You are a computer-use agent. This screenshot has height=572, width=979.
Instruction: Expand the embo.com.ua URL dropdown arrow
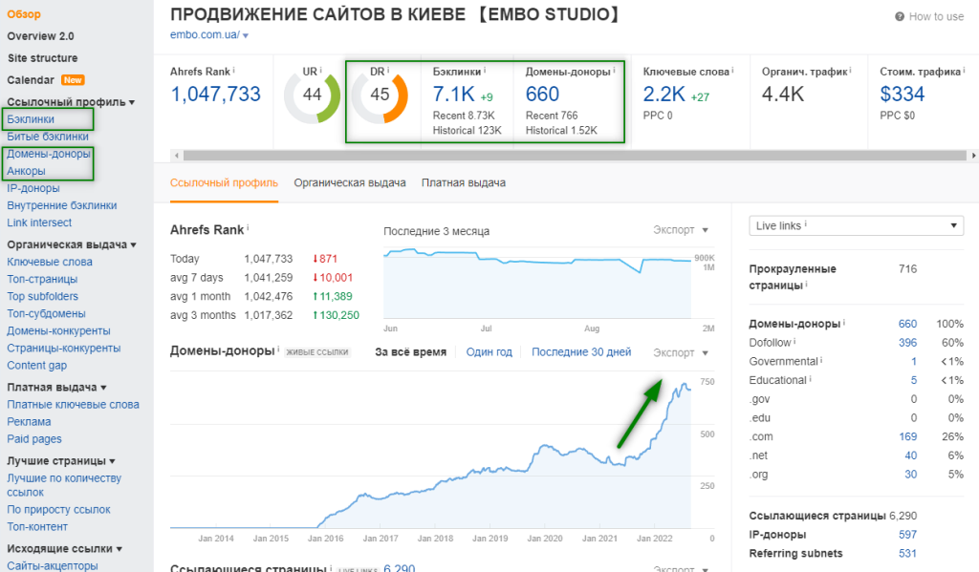click(x=246, y=36)
